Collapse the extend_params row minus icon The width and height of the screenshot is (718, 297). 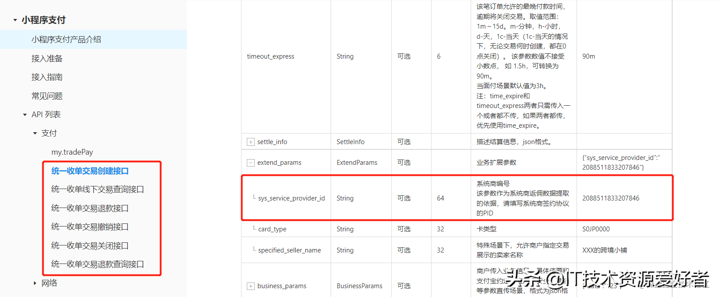[250, 163]
